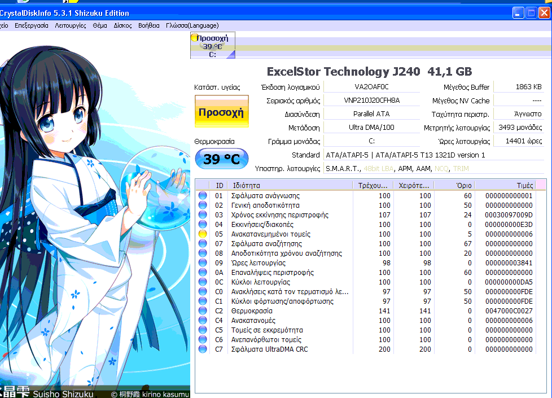This screenshot has height=398, width=552.
Task: Click the Όριο column header
Action: point(454,185)
